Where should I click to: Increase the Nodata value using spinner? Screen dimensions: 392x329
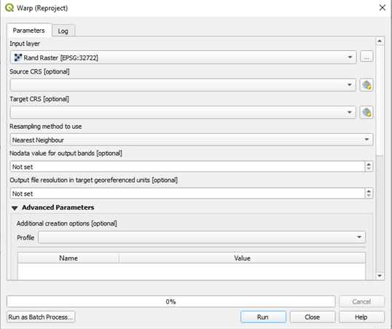[369, 164]
